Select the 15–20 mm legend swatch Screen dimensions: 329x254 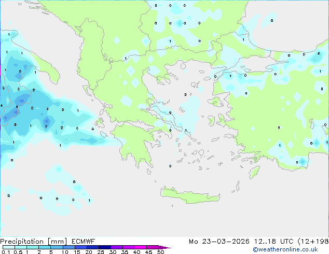pyautogui.click(x=81, y=247)
